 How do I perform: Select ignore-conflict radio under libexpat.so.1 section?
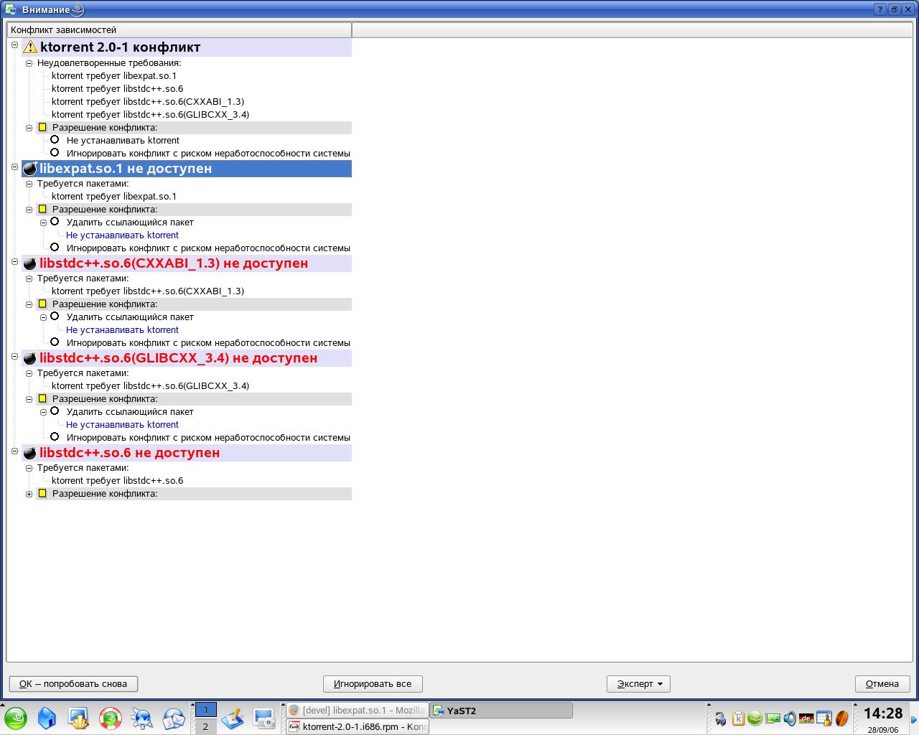click(55, 247)
